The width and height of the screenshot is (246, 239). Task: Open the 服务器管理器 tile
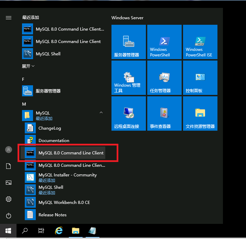(129, 42)
